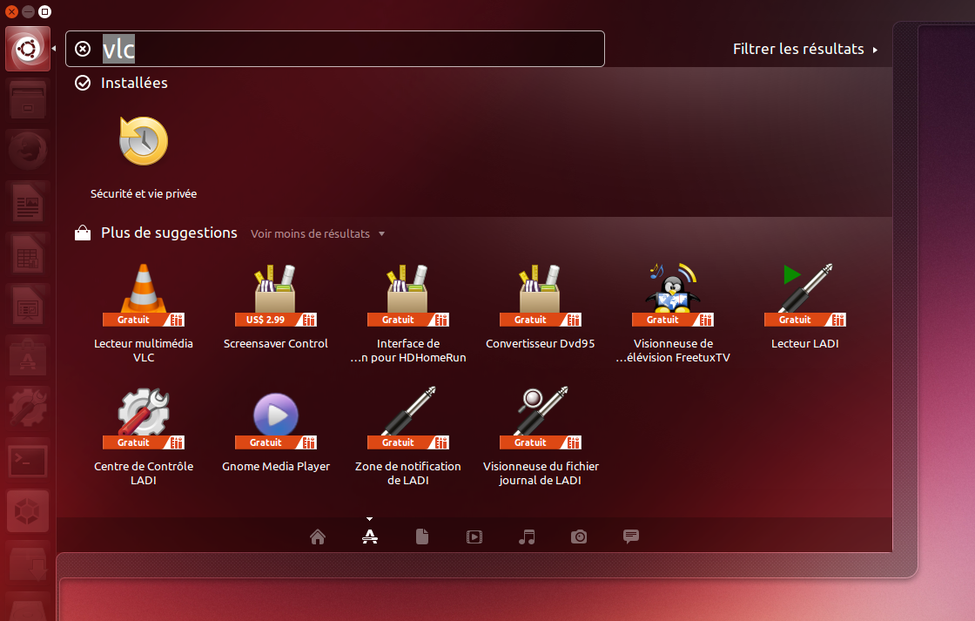Maximize the Dash using the square window button

tap(44, 11)
